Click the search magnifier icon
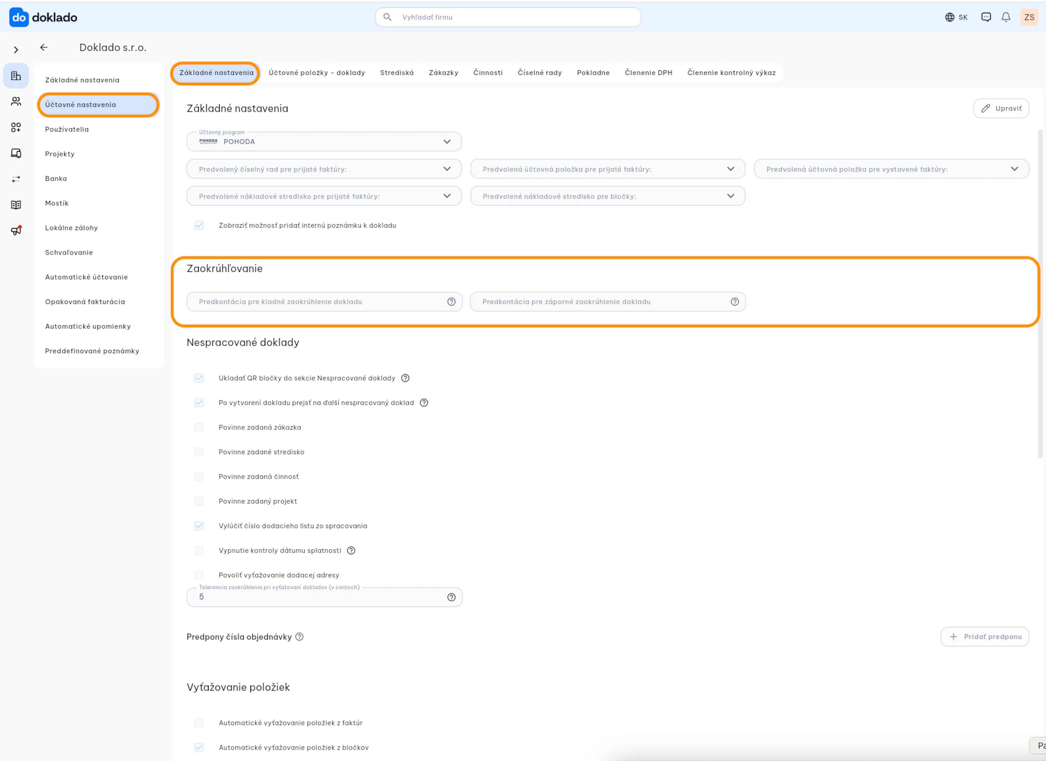This screenshot has width=1046, height=761. (x=387, y=17)
